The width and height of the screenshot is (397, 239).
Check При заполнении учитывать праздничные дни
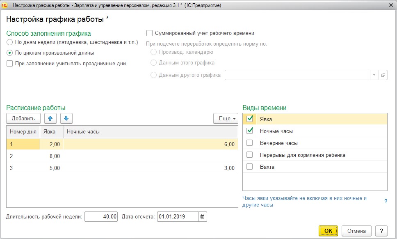[x=9, y=64]
